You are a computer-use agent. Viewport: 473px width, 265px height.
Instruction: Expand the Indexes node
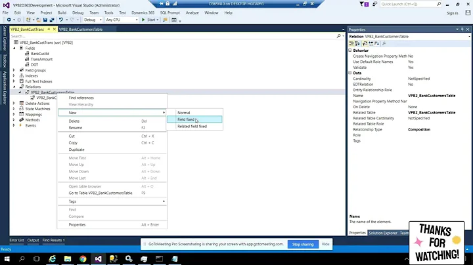click(14, 75)
